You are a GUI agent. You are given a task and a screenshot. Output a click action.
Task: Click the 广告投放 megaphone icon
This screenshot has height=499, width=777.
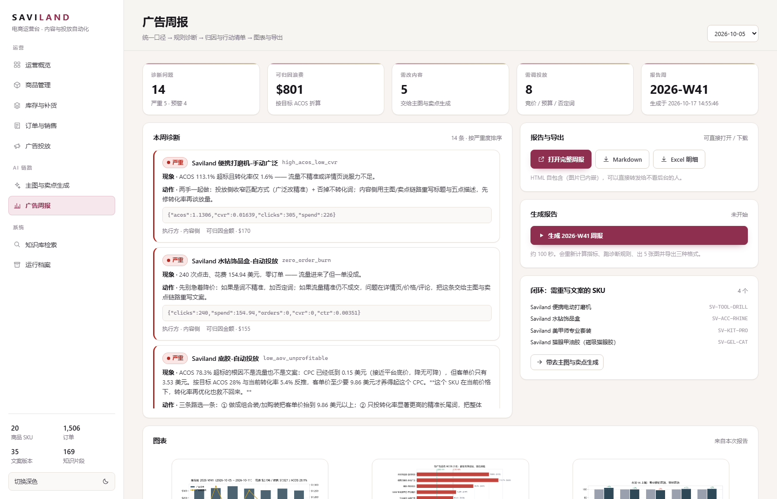tap(17, 146)
